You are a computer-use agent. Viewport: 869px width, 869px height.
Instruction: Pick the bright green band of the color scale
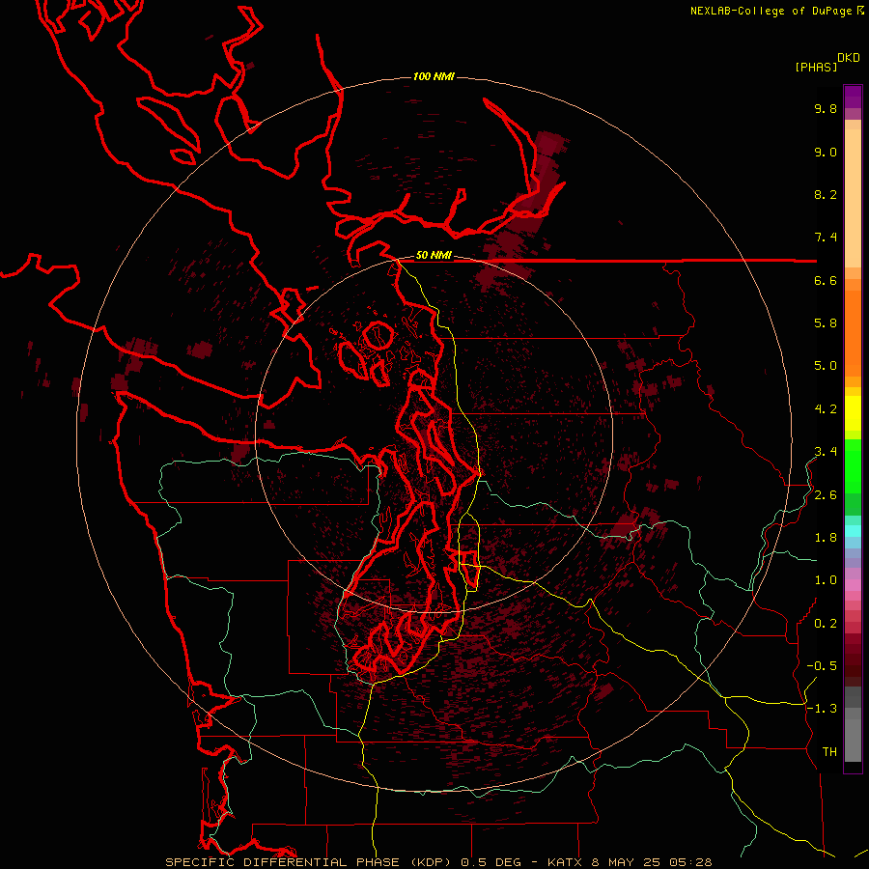coord(853,465)
